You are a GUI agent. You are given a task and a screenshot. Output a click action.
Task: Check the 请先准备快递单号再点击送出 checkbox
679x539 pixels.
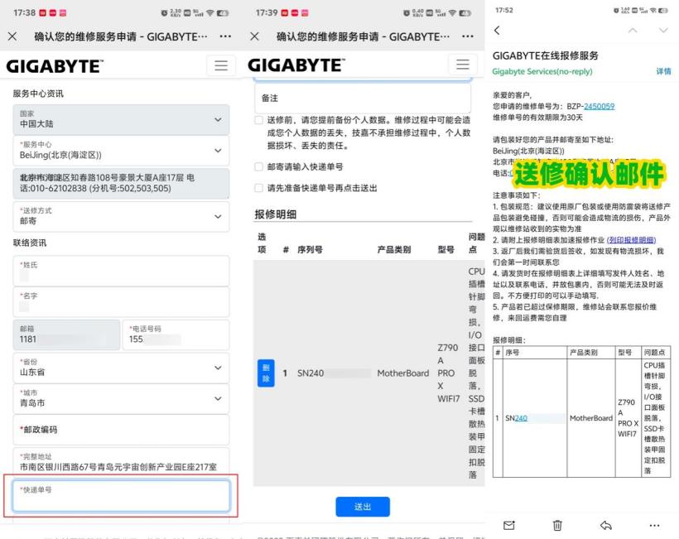[259, 188]
